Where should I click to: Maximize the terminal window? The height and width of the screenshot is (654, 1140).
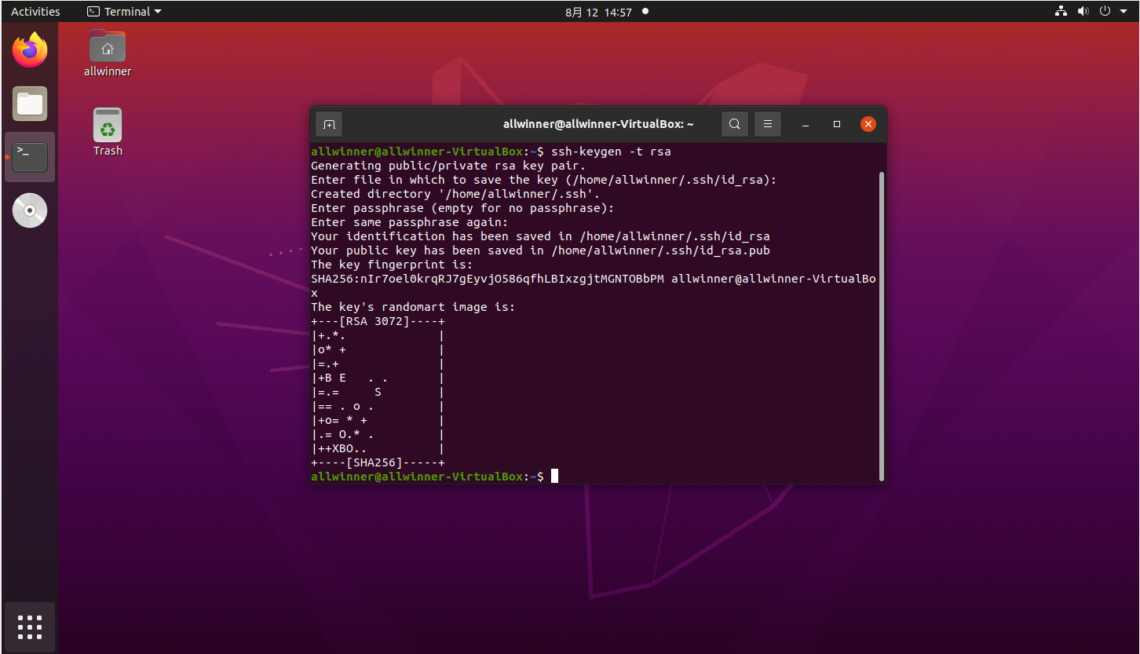click(837, 124)
